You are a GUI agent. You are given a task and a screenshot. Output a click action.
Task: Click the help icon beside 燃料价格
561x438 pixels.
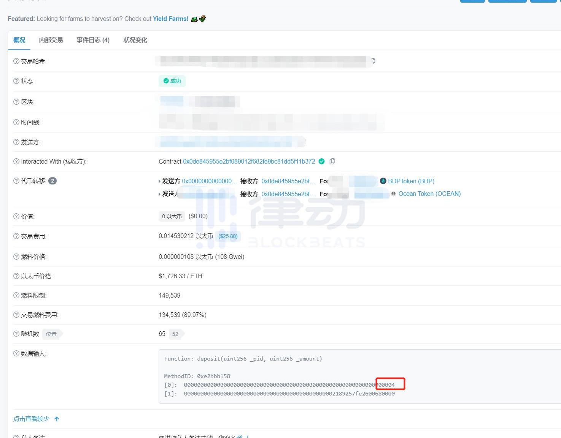pos(16,257)
